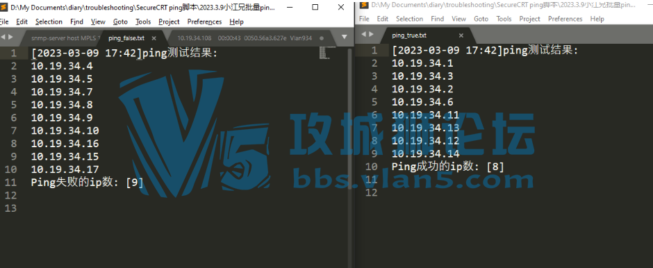Click line 10.19.34.4
This screenshot has width=653, height=268.
click(62, 66)
